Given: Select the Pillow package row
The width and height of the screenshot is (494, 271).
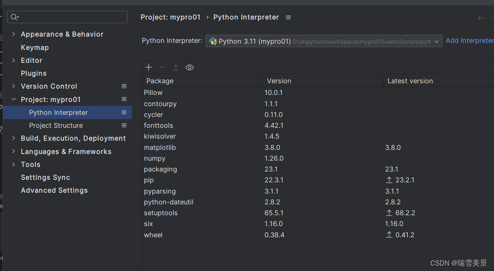Looking at the screenshot, I should point(318,92).
